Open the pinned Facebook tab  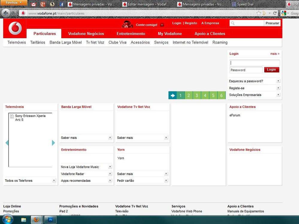coord(62,4)
